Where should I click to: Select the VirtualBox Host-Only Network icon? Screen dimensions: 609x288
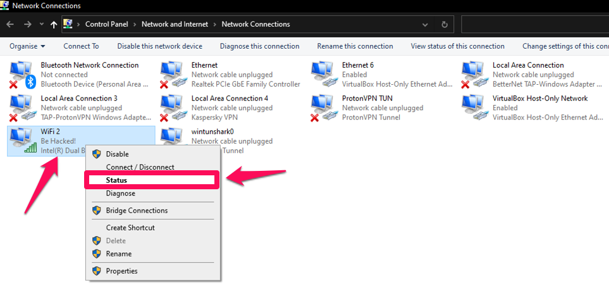475,108
